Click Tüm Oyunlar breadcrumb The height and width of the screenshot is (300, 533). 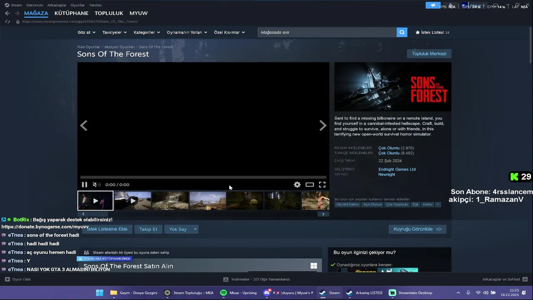88,47
